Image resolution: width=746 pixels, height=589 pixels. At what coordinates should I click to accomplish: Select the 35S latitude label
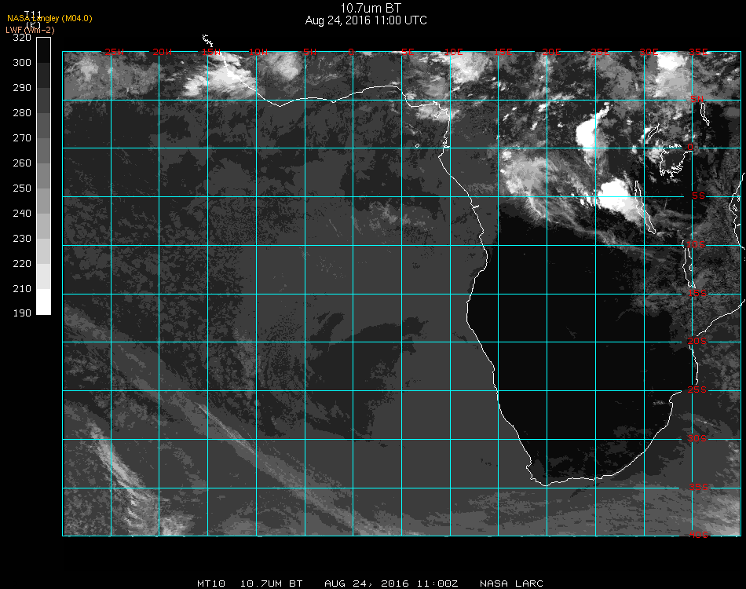tap(698, 487)
